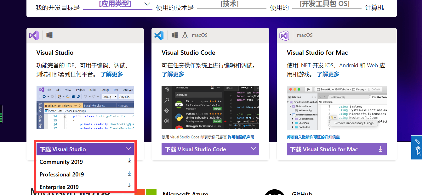Open the 许可和隐私声明 link
The height and width of the screenshot is (195, 422).
point(241,137)
